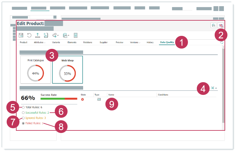The height and width of the screenshot is (152, 236).
Task: Click the copy icon beside the flag icon
Action: [x=213, y=26]
